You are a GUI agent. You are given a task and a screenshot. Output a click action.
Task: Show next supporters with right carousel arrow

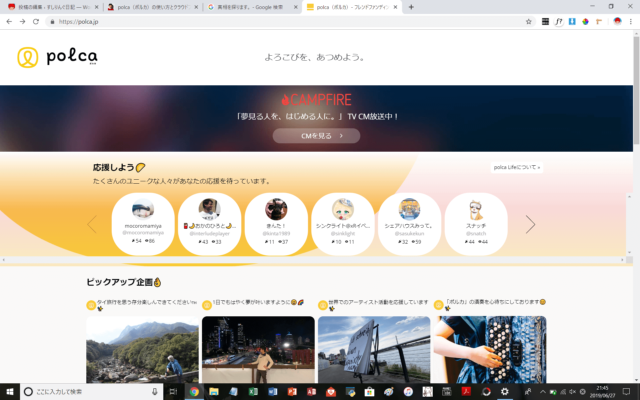[530, 224]
